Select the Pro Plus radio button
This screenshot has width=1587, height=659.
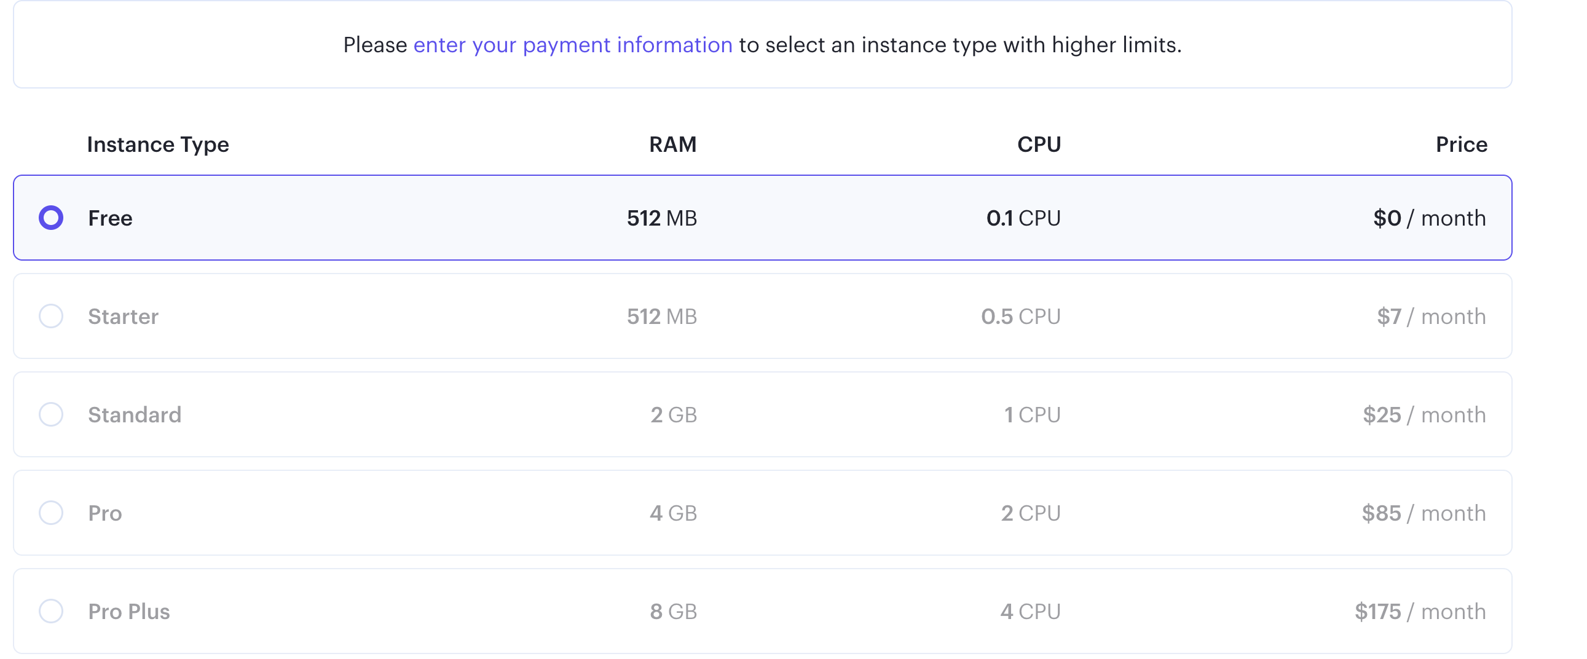[51, 612]
